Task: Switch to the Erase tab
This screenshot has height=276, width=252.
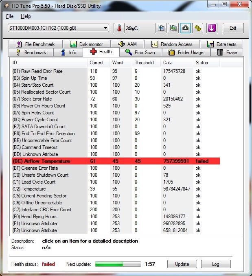Action: (227, 53)
